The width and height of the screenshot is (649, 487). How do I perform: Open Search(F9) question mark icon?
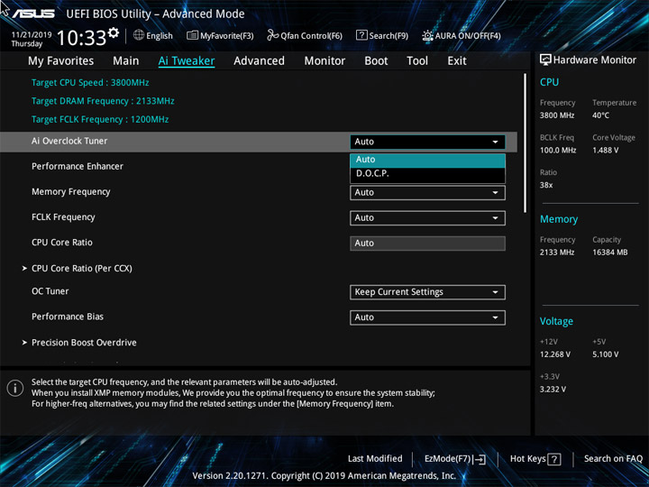(x=361, y=35)
